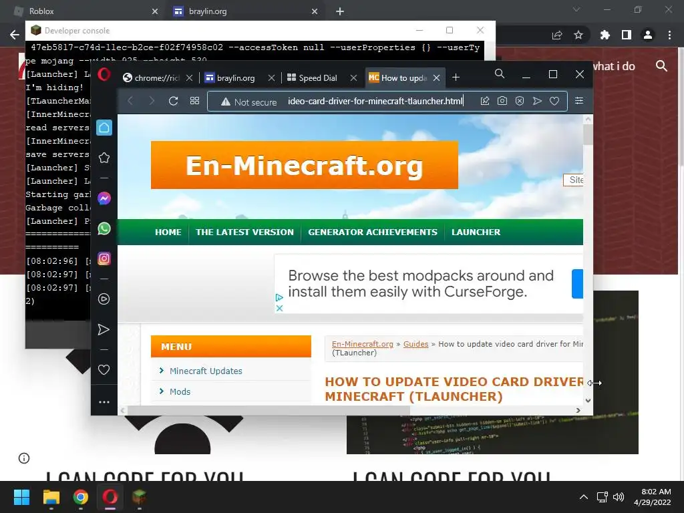Viewport: 684px width, 513px height.
Task: Add page to bookmarks heart in address bar
Action: [554, 101]
